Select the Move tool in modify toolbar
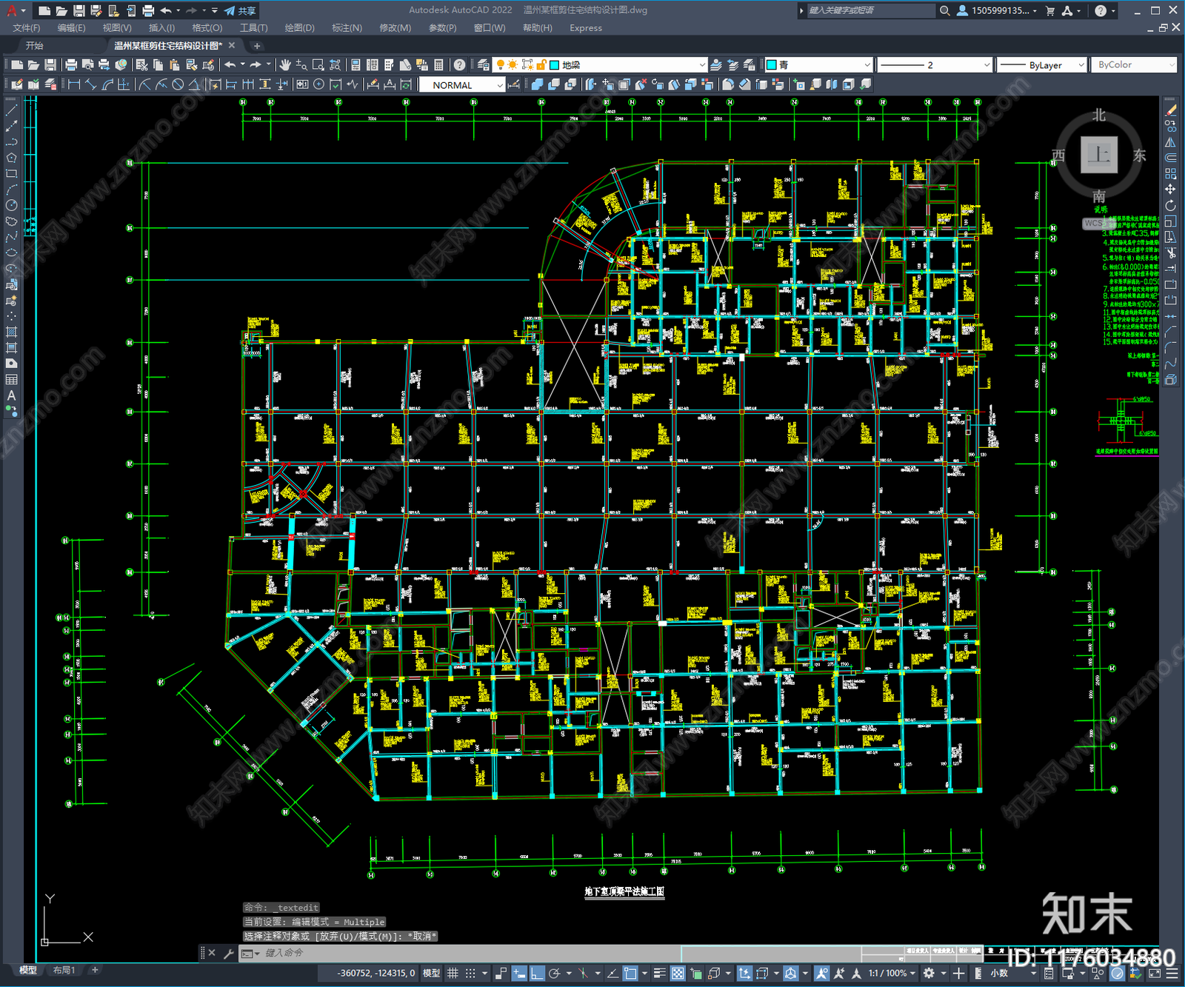Image resolution: width=1185 pixels, height=987 pixels. tap(1170, 190)
